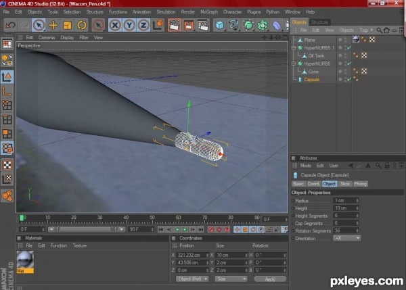Select the Live Selection tool

point(39,26)
